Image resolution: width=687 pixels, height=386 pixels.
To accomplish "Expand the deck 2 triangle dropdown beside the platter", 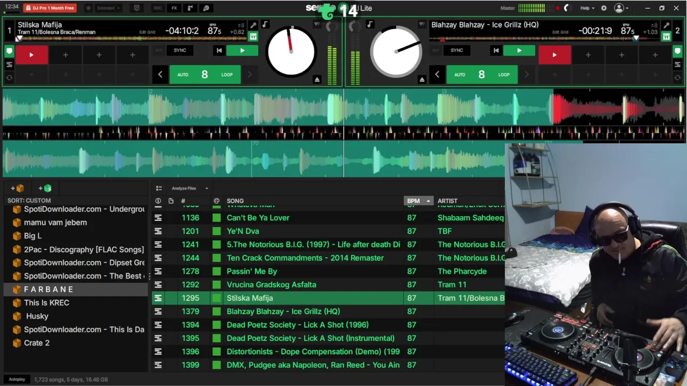I will click(422, 25).
